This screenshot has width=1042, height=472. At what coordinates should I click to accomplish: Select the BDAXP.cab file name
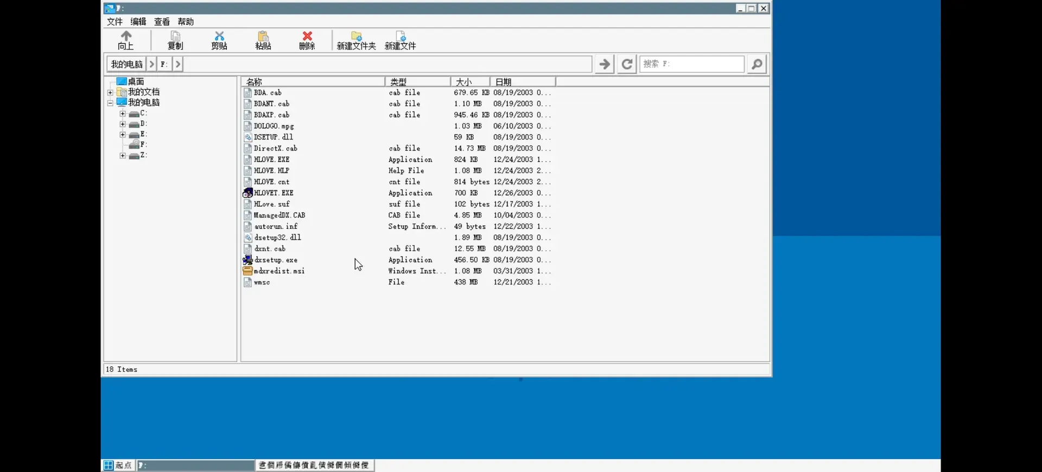271,115
